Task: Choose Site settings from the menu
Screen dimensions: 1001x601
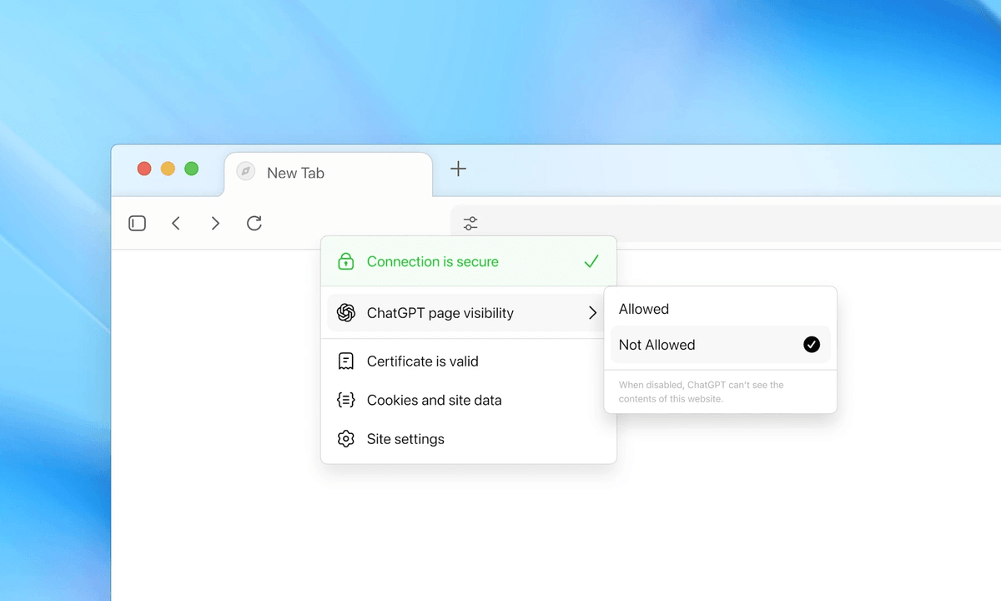Action: pos(405,438)
